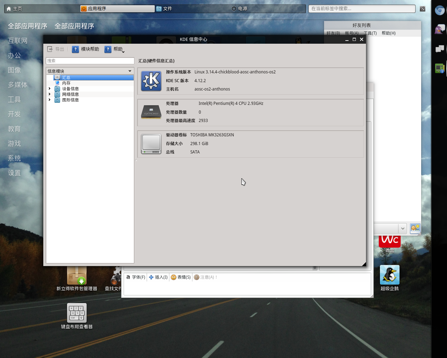The width and height of the screenshot is (447, 358).
Task: Open the 设置 settings category
Action: 14,173
